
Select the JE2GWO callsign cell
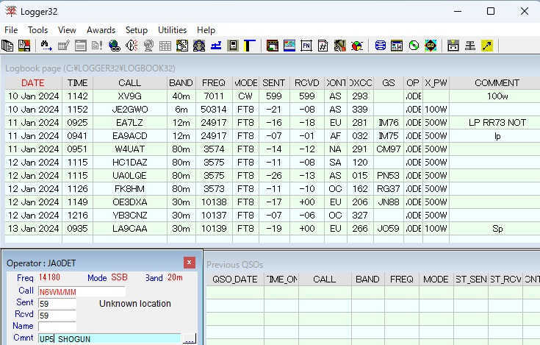click(x=129, y=110)
